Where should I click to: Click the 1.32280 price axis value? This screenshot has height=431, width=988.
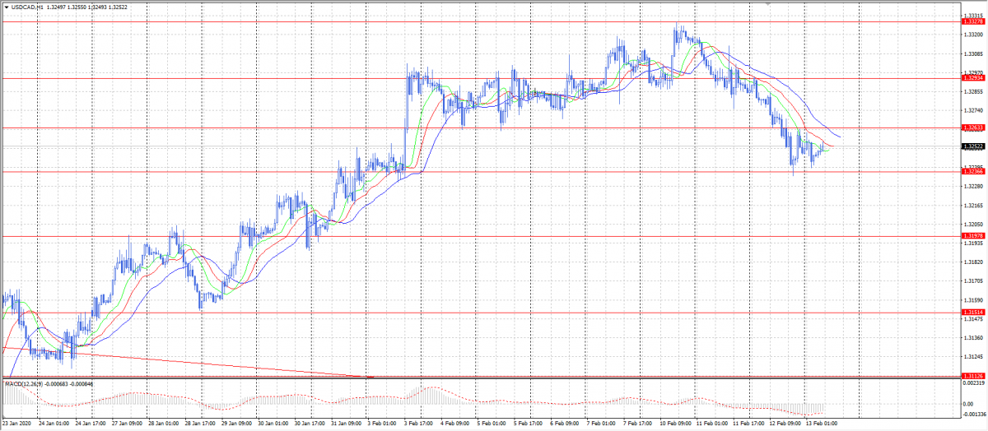(x=973, y=186)
